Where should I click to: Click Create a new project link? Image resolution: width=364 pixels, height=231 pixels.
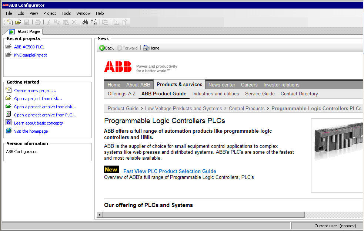click(x=35, y=91)
